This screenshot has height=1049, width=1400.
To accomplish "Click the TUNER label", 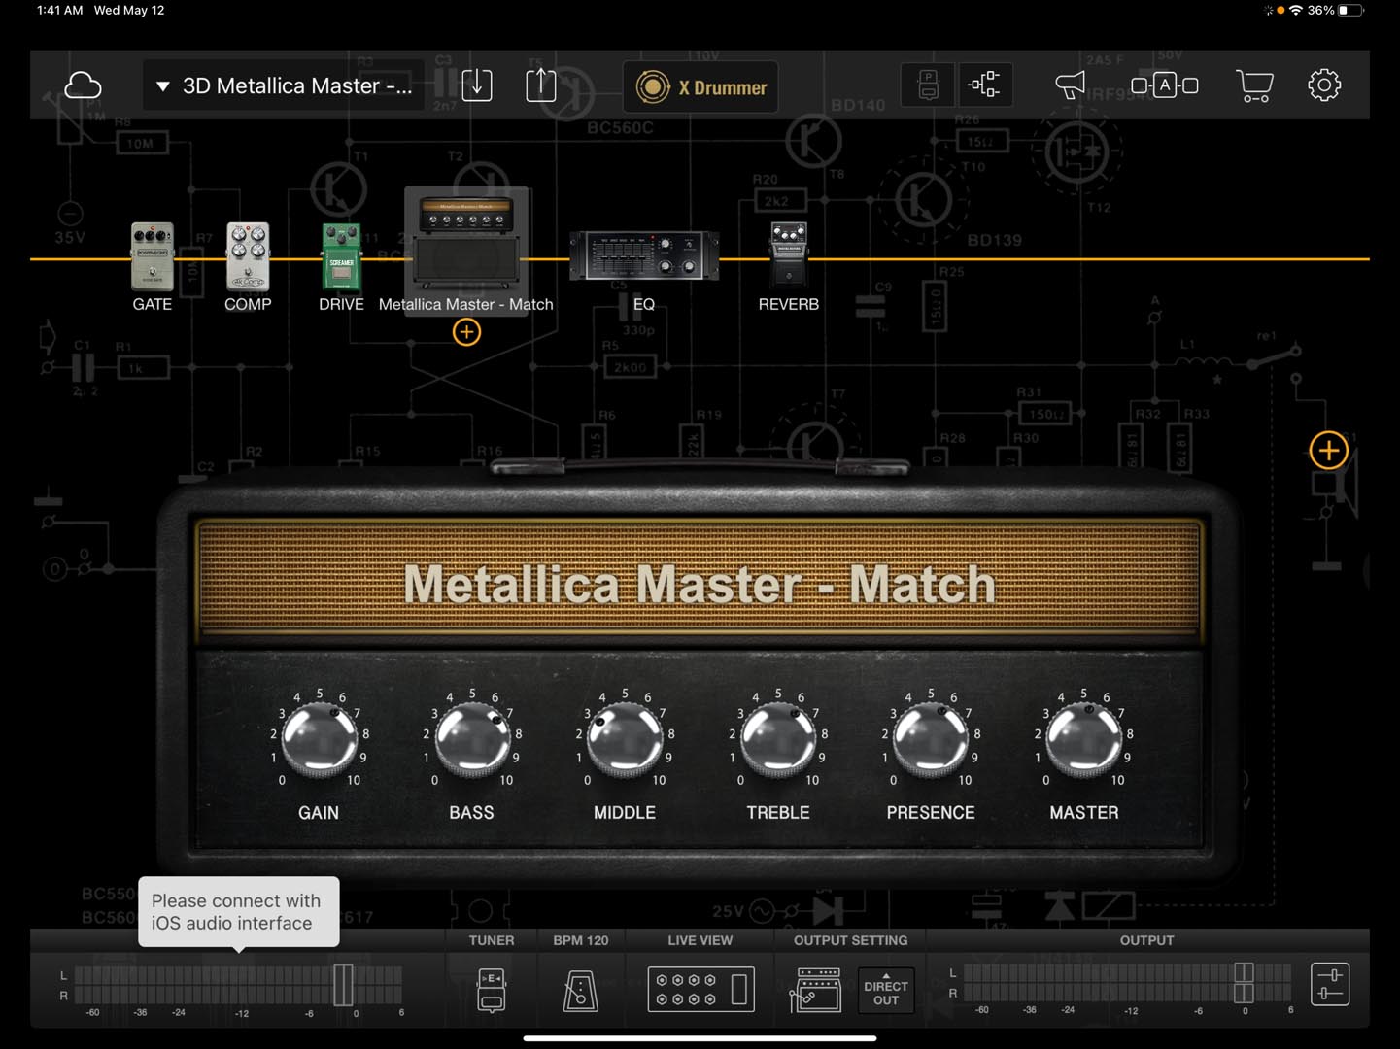I will click(492, 940).
